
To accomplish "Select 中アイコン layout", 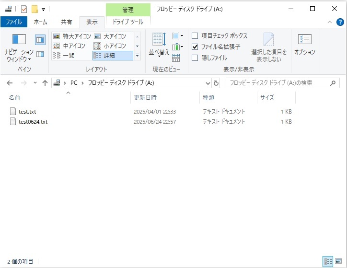I will coord(69,46).
